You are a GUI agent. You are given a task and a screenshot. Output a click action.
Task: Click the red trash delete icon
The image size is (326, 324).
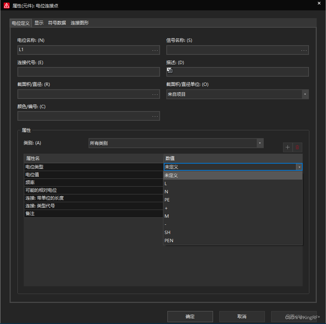297,148
